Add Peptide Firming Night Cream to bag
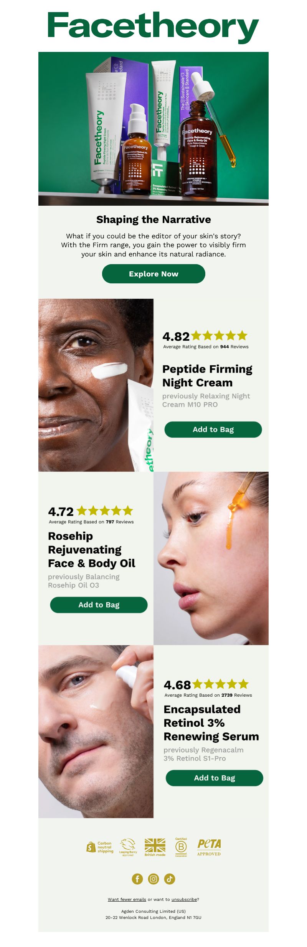This screenshot has height=947, width=307. 213,429
